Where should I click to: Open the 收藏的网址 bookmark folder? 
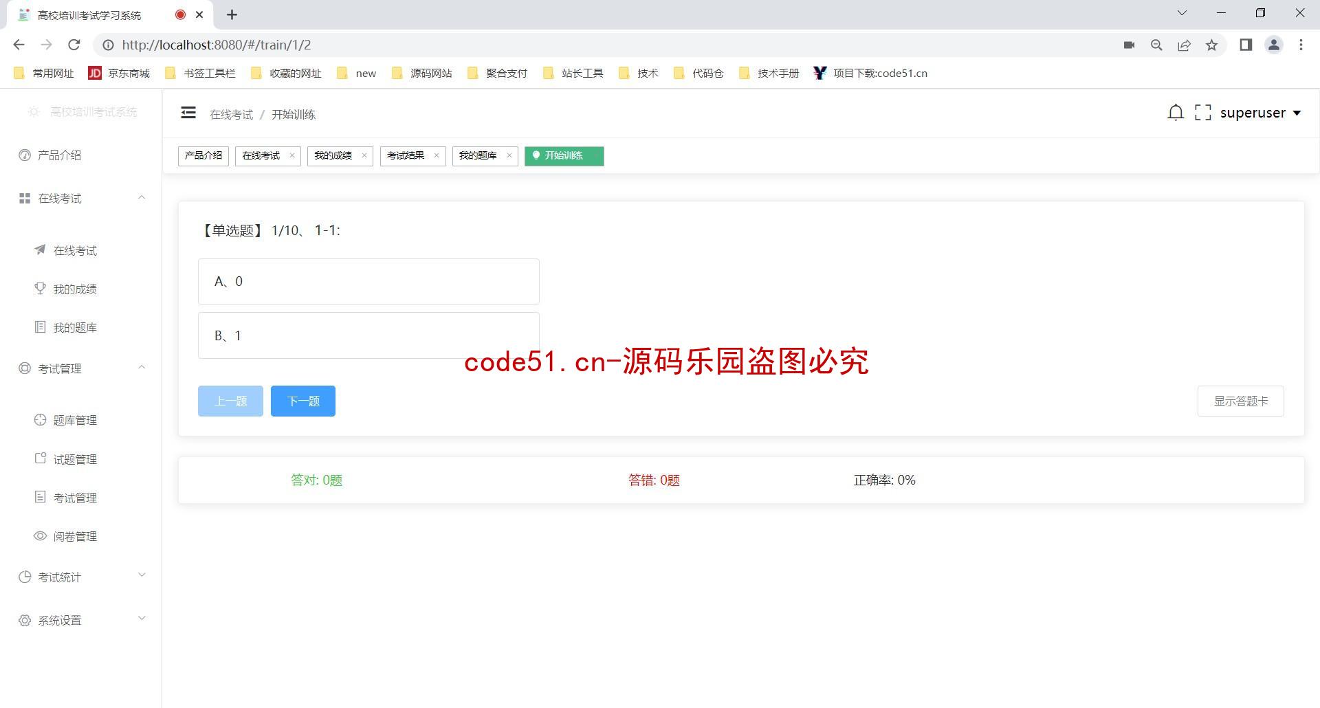286,73
